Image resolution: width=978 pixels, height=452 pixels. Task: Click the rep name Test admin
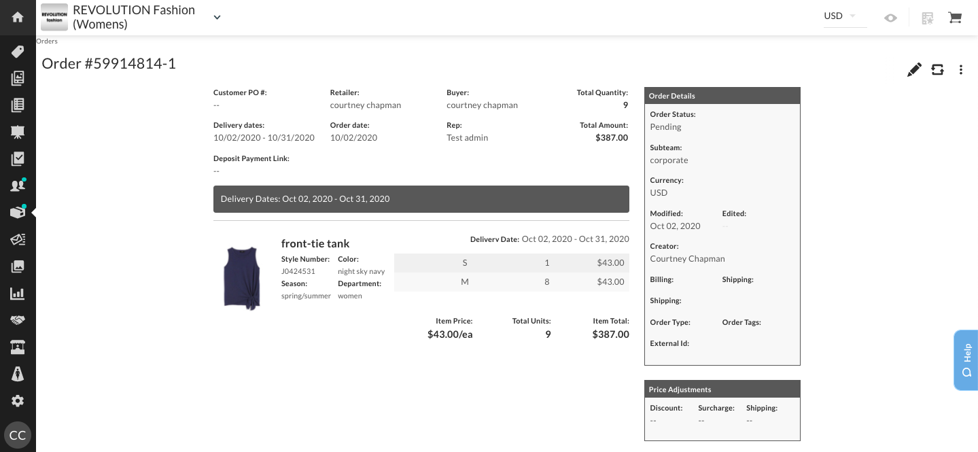467,138
